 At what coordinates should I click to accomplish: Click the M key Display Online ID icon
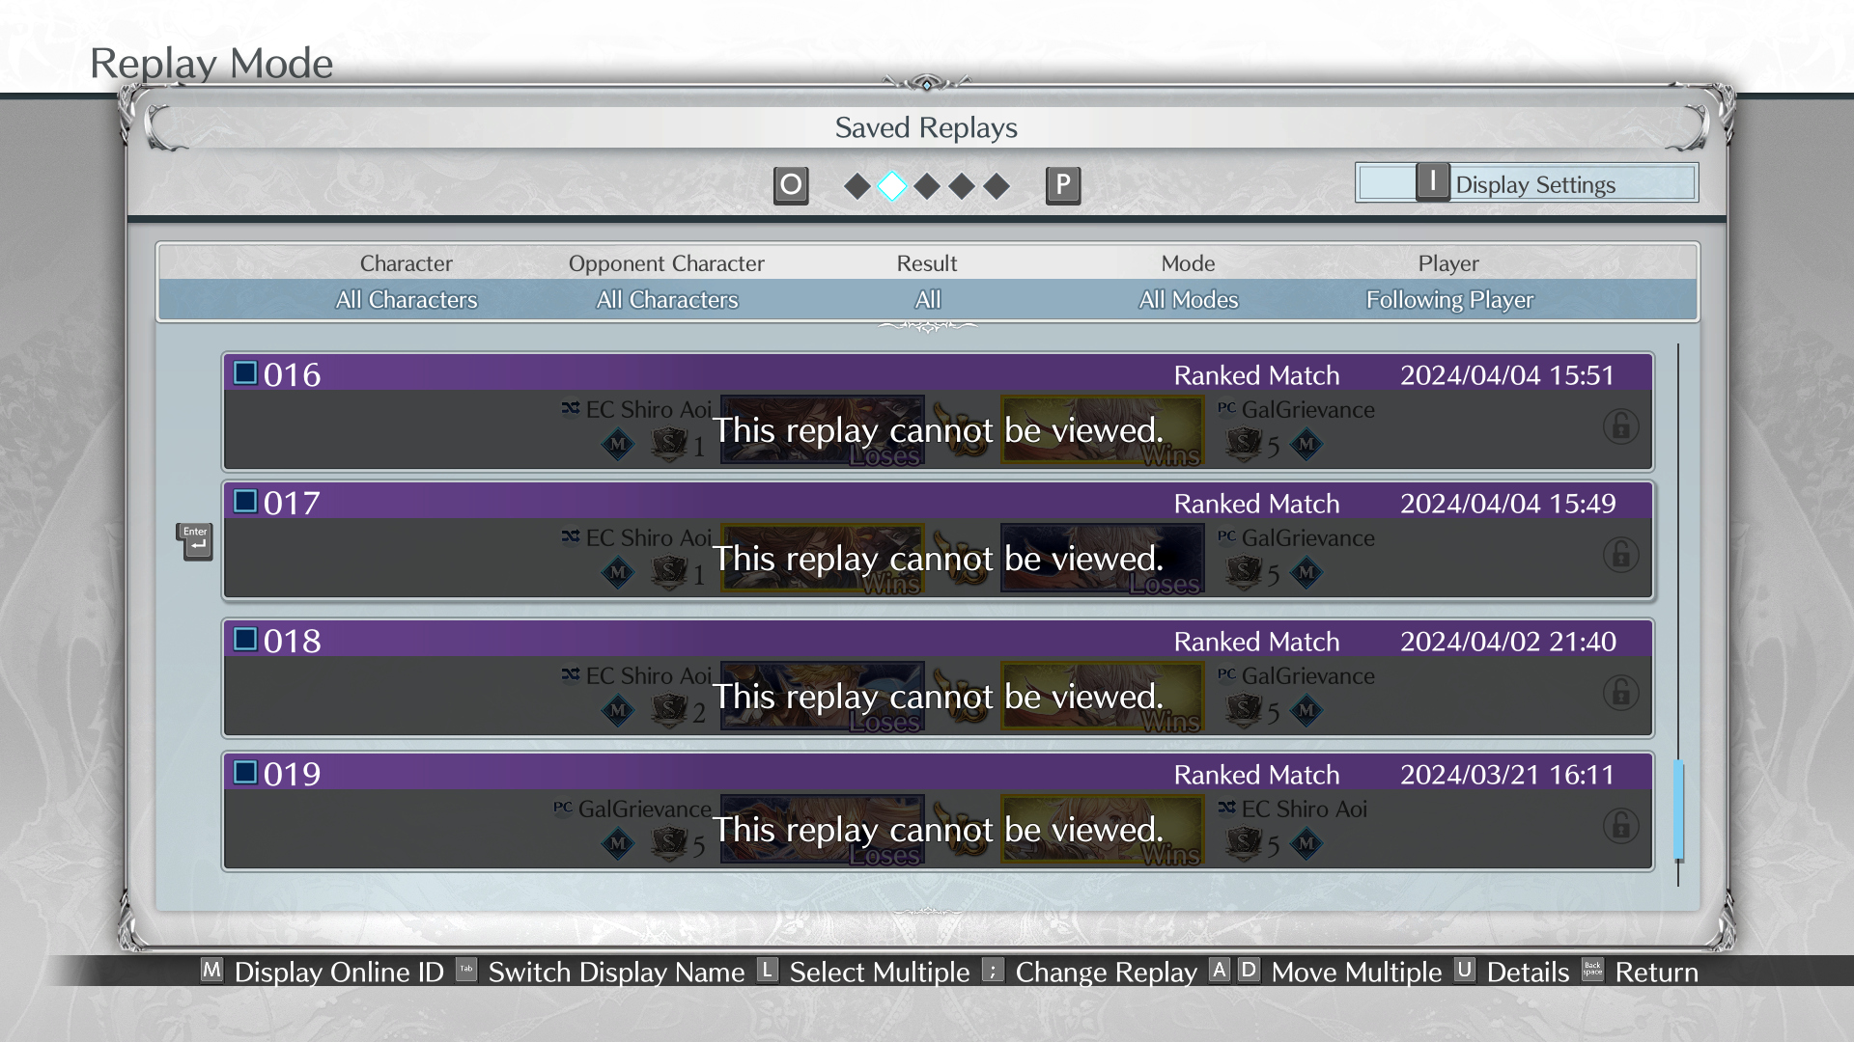pyautogui.click(x=211, y=971)
